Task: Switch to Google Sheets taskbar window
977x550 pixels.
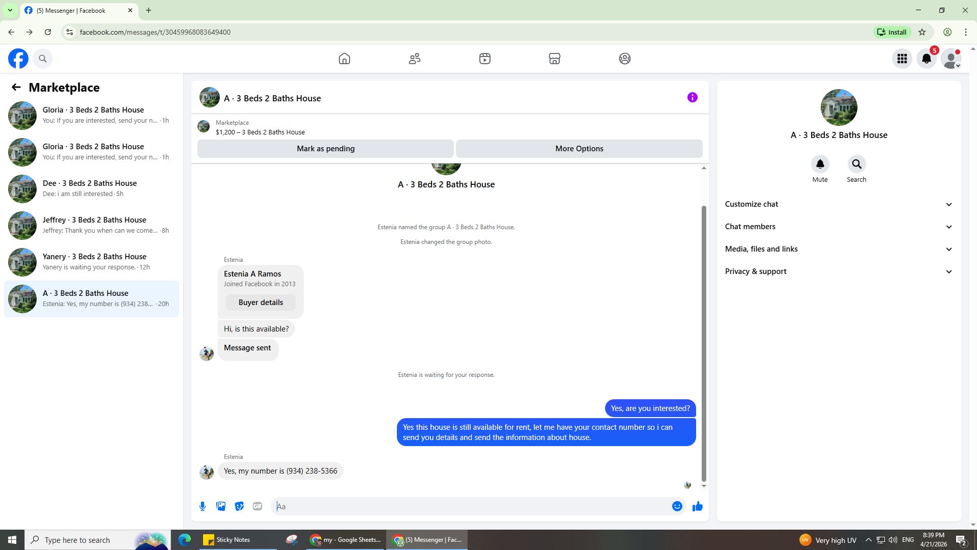Action: pyautogui.click(x=346, y=540)
